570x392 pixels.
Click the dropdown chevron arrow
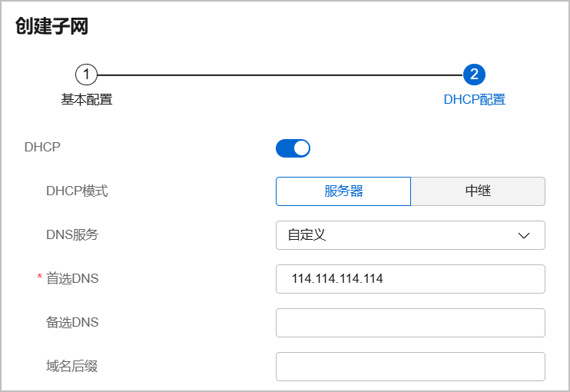[x=523, y=236]
